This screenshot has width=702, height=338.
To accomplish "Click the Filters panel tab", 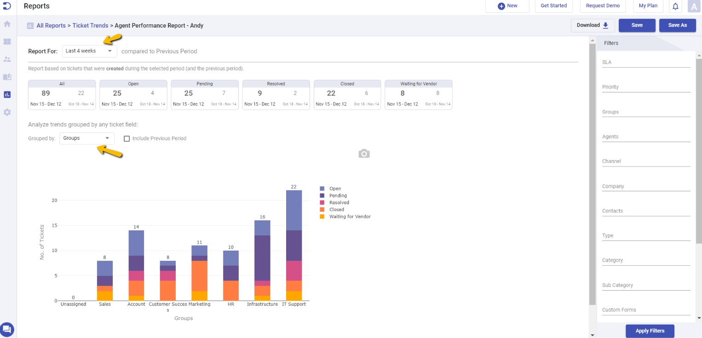I will click(x=611, y=43).
